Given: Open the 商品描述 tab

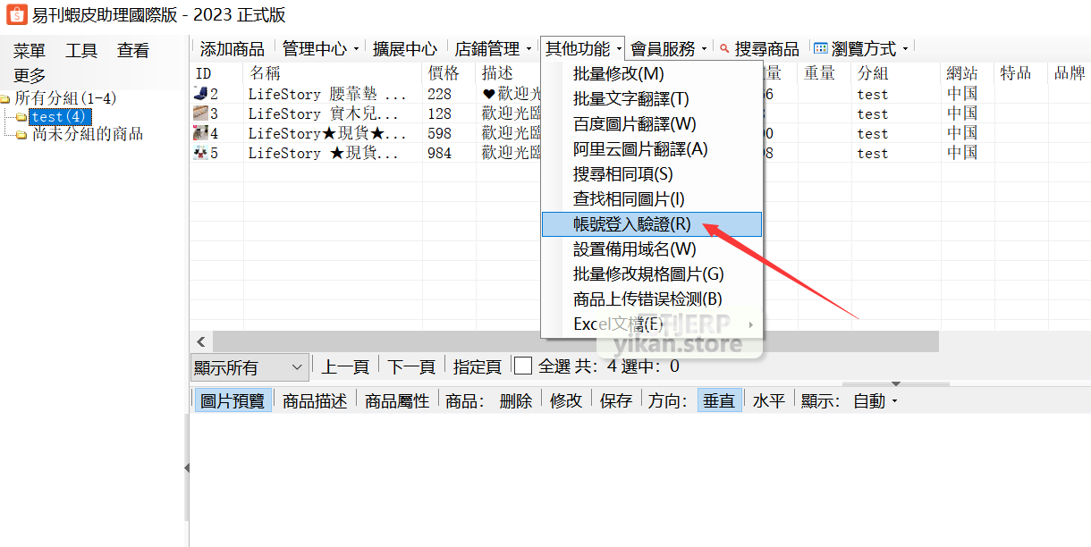Looking at the screenshot, I should (x=315, y=401).
